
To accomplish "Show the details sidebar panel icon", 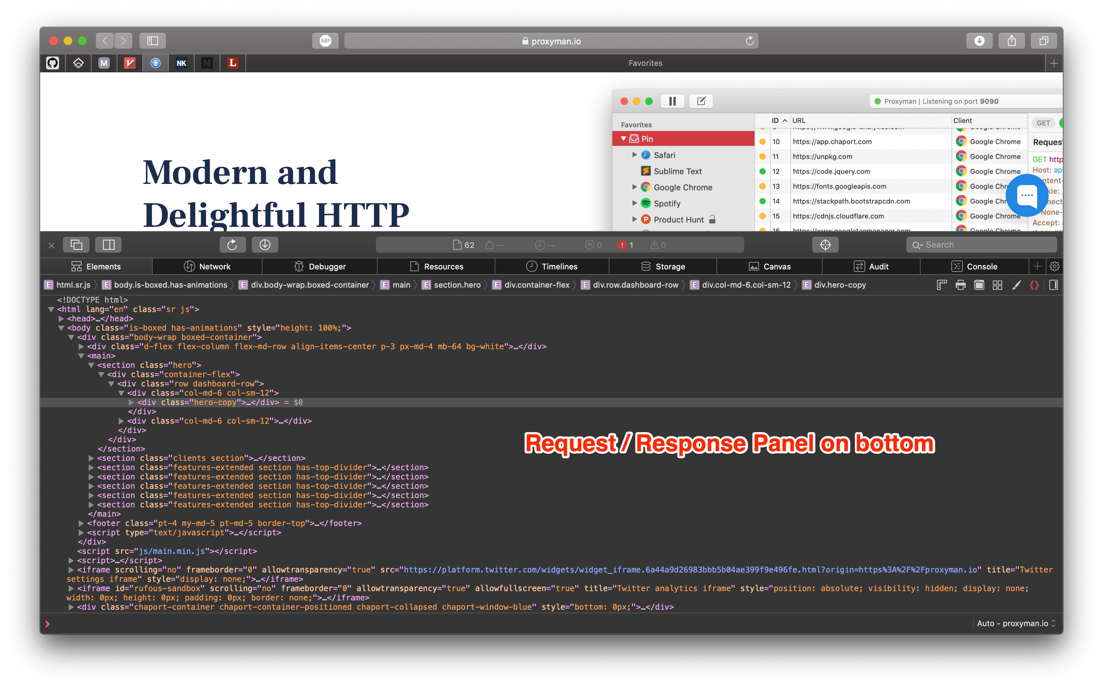I will [1054, 285].
